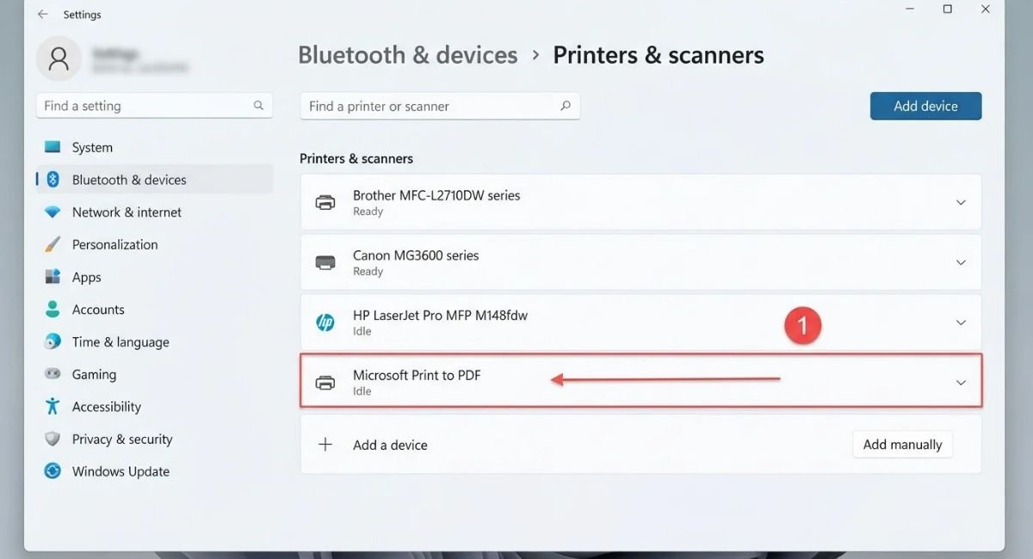Expand the Canon MG3600 series chevron
This screenshot has height=559, width=1033.
962,262
